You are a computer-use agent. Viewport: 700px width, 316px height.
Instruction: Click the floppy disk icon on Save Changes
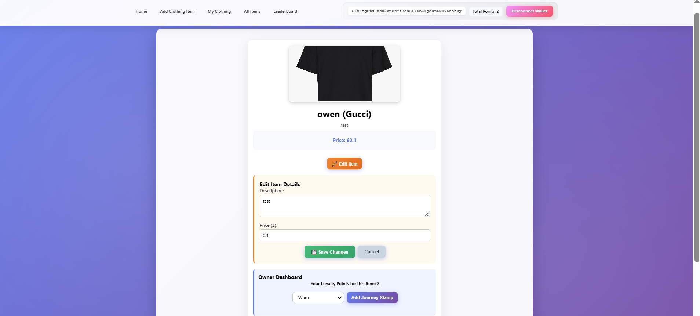[314, 252]
